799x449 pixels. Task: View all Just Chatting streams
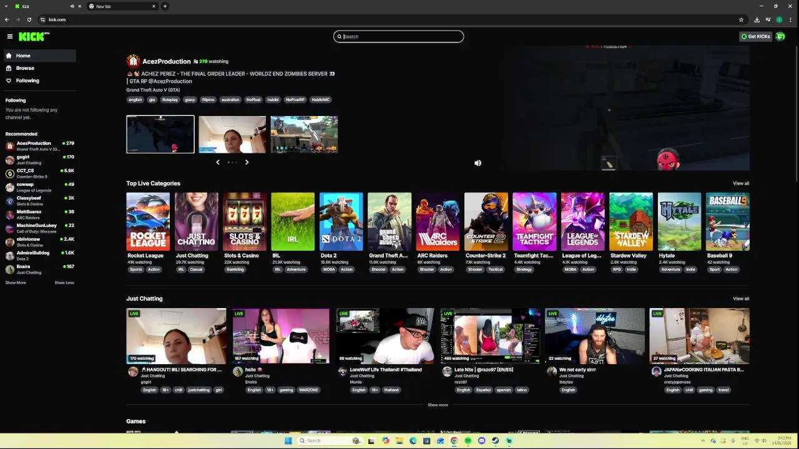click(x=741, y=299)
